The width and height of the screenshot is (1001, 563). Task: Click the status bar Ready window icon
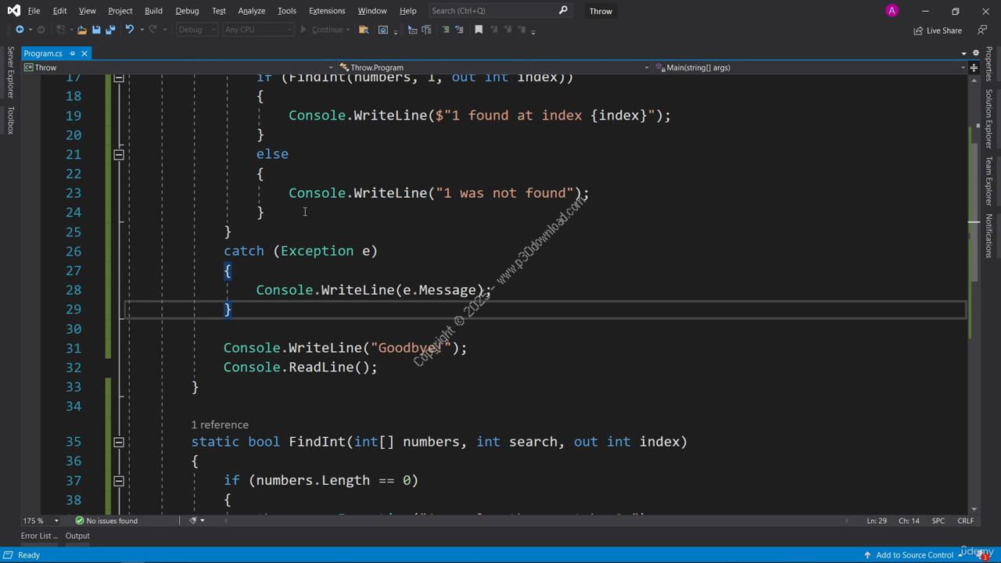click(x=8, y=555)
